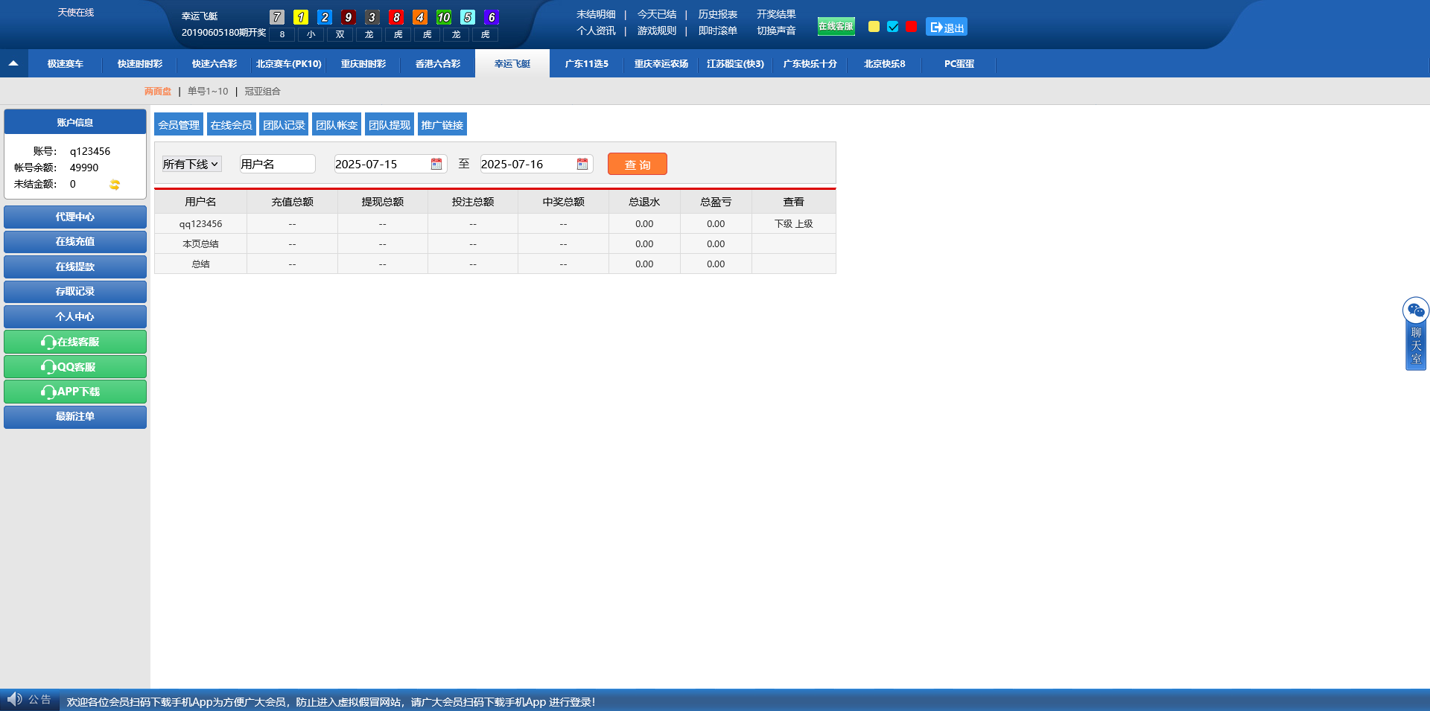The image size is (1430, 711).
Task: Select the yellow theme swatch
Action: pos(874,27)
